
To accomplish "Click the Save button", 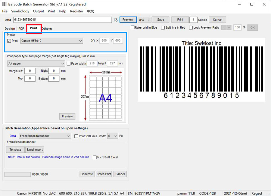I will coord(160,20).
